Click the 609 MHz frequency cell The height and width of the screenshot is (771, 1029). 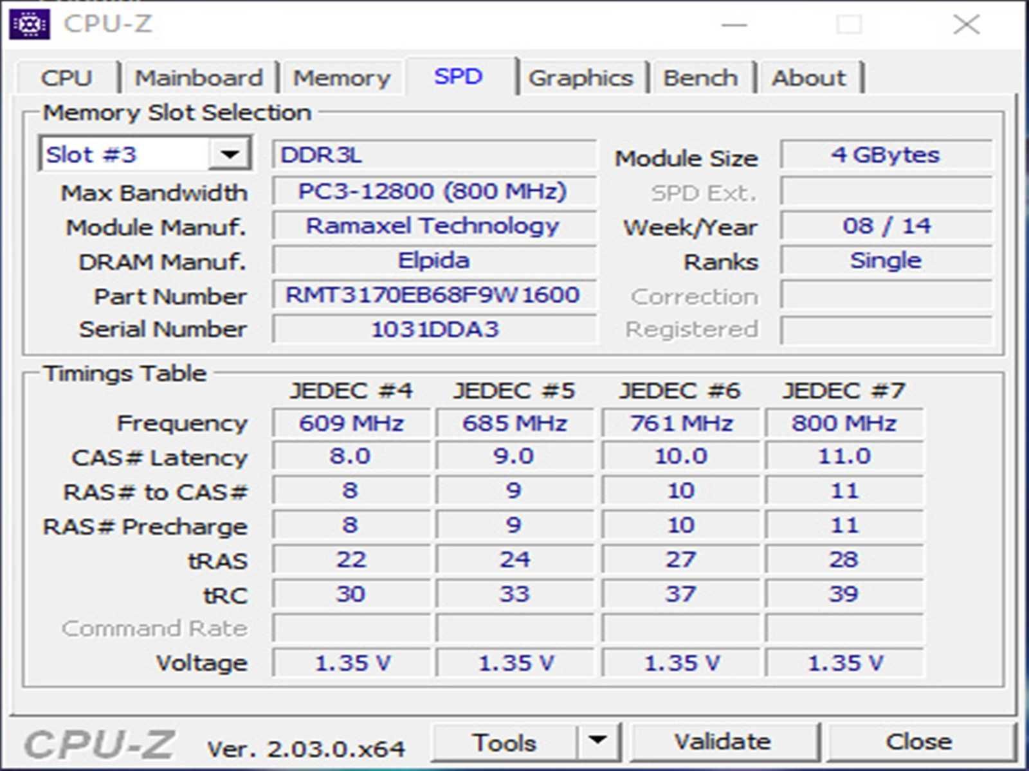tap(351, 423)
